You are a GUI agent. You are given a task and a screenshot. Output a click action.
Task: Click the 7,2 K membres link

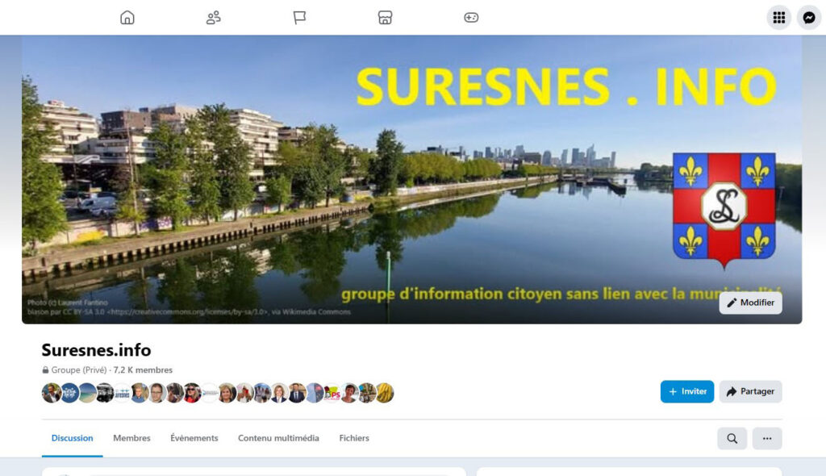pyautogui.click(x=143, y=370)
